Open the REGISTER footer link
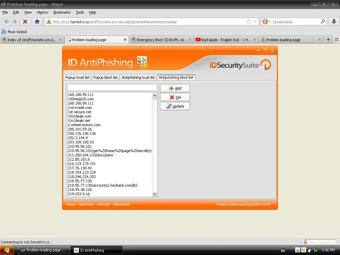This screenshot has width=340, height=255. 121,205
